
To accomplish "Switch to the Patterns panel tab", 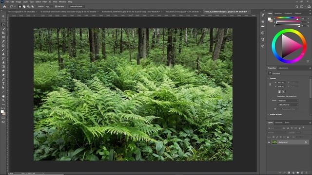I will 298,14.
